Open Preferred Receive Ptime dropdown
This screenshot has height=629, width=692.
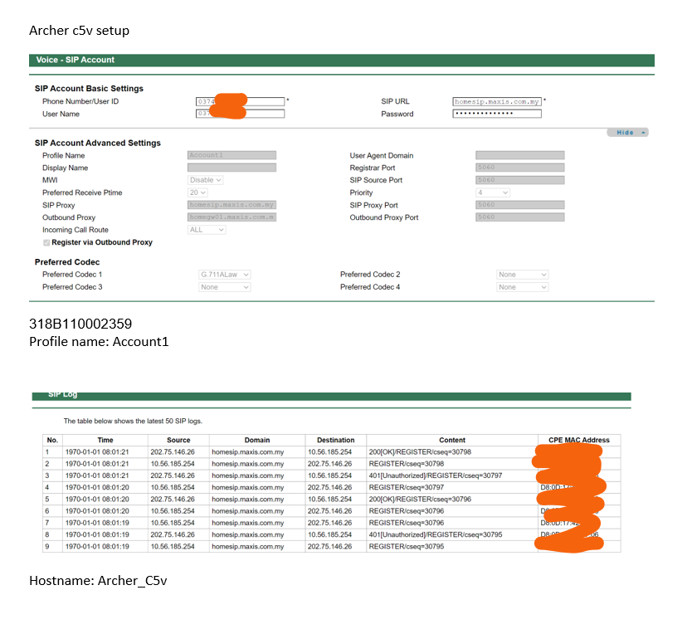point(197,193)
